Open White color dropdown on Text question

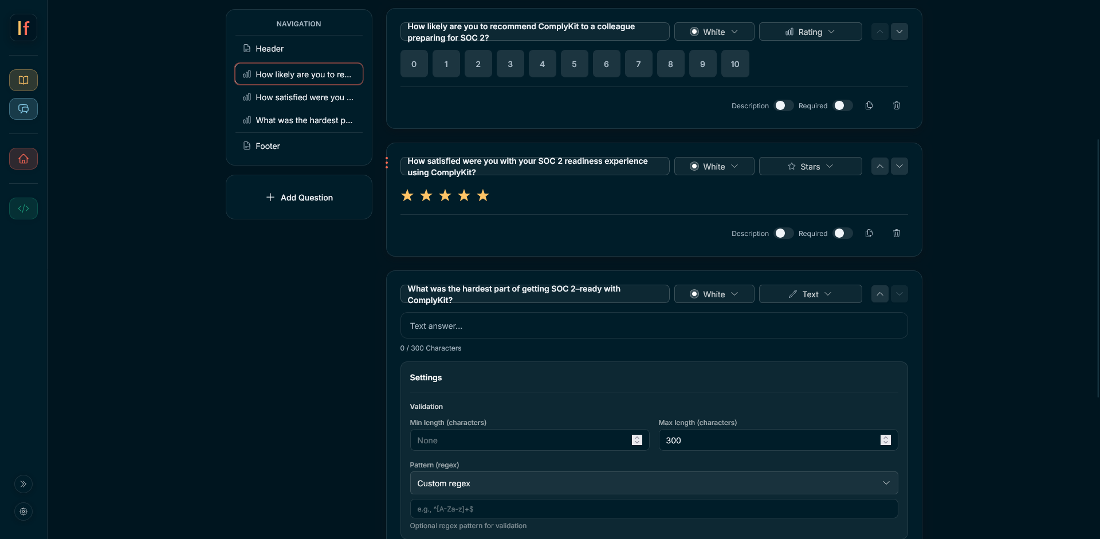click(714, 294)
